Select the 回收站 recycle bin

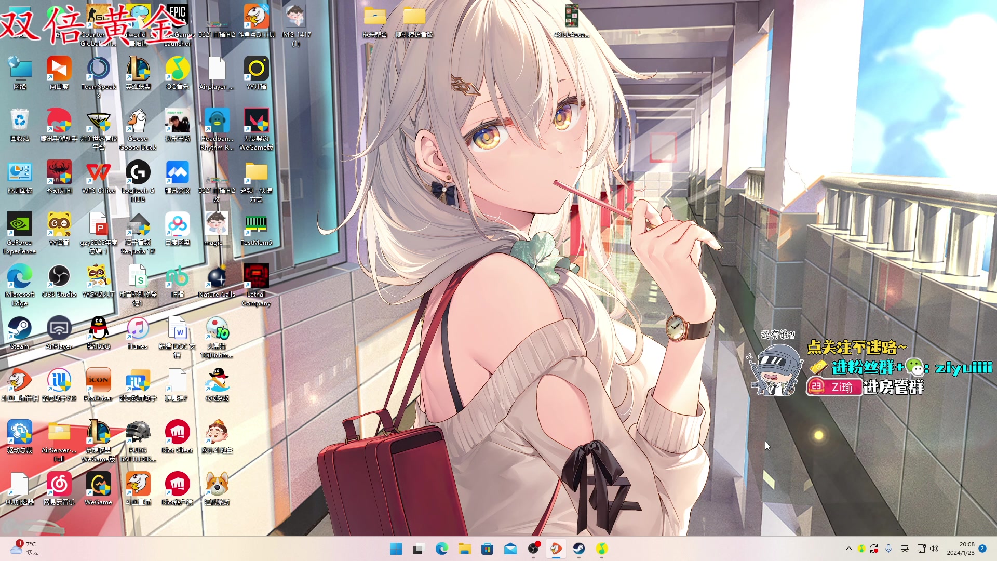(x=20, y=125)
